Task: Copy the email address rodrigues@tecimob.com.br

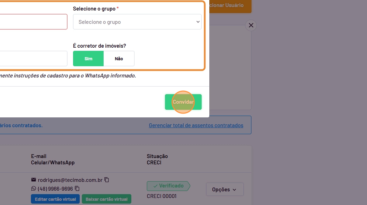Action: pyautogui.click(x=107, y=180)
